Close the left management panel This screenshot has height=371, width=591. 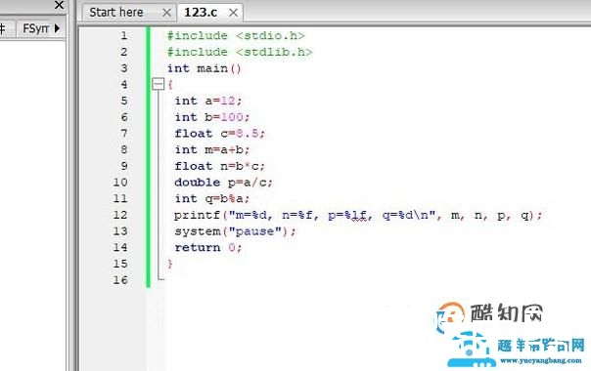pyautogui.click(x=59, y=5)
